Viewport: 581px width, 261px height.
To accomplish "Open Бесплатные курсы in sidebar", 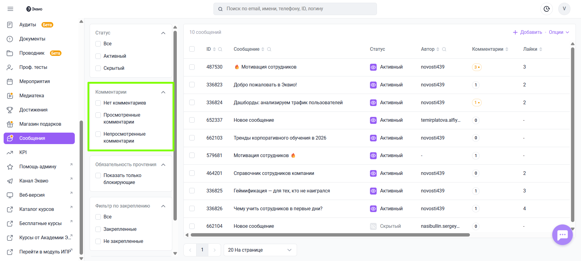I will [39, 224].
